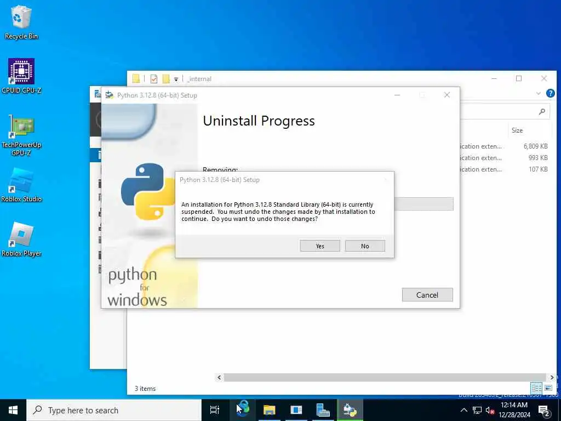Screen dimensions: 561x421
Task: Open the Recycle Bin desktop icon
Action: pos(21,22)
